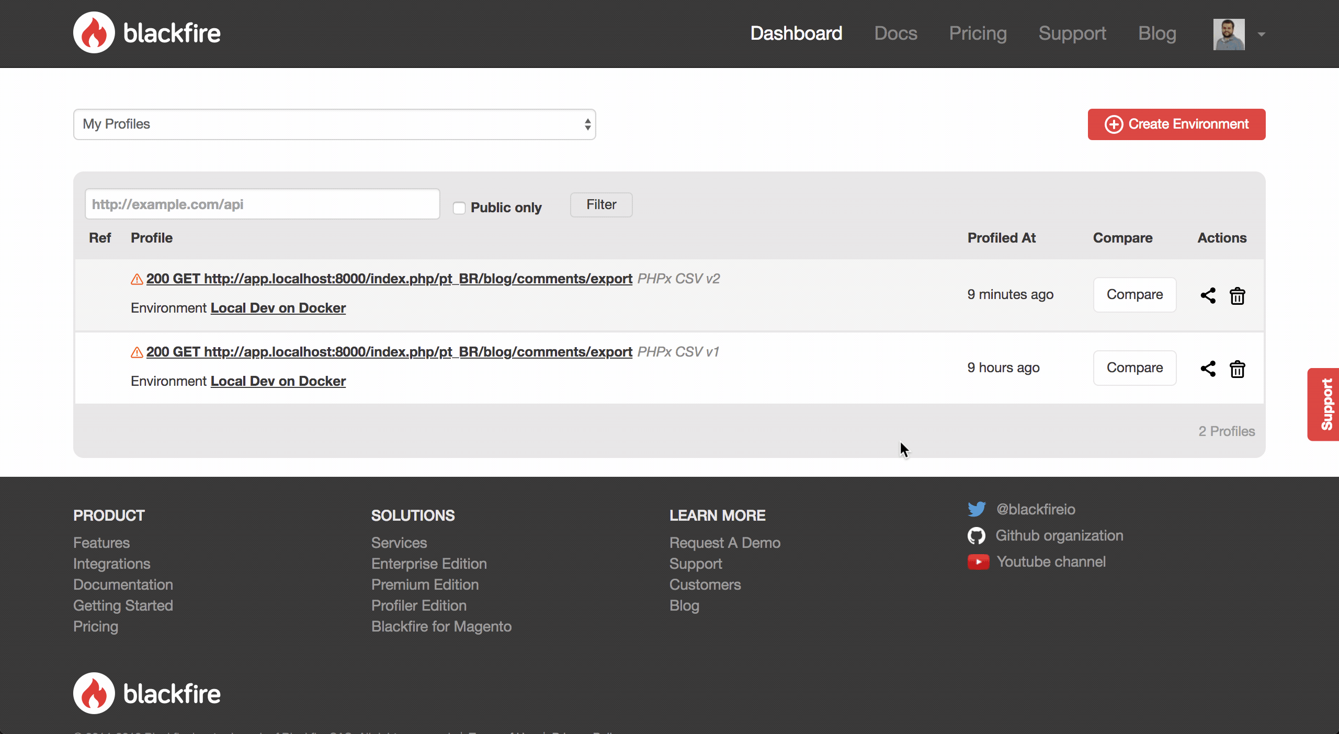1339x734 pixels.
Task: Click the Filter button
Action: click(601, 204)
